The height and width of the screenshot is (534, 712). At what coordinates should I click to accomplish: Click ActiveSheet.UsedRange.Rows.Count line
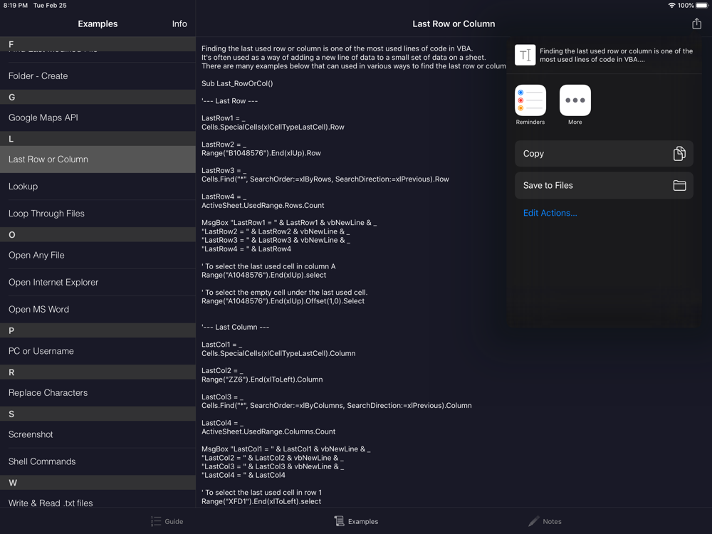263,205
